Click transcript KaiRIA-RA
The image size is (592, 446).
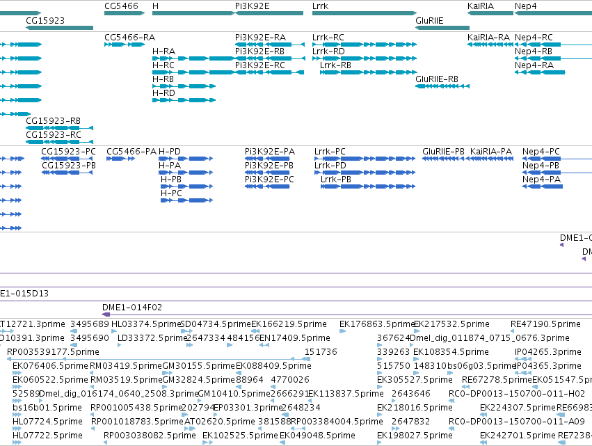coord(490,45)
